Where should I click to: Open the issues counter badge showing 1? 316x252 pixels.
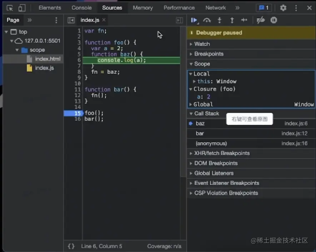(x=264, y=8)
